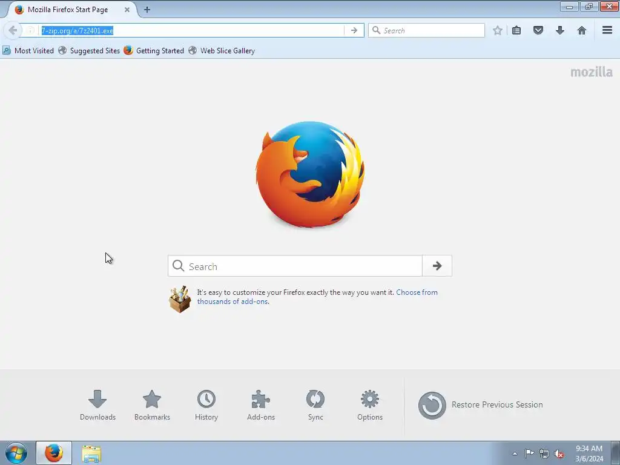The height and width of the screenshot is (465, 620).
Task: Open the Action Center flag icon
Action: (529, 453)
